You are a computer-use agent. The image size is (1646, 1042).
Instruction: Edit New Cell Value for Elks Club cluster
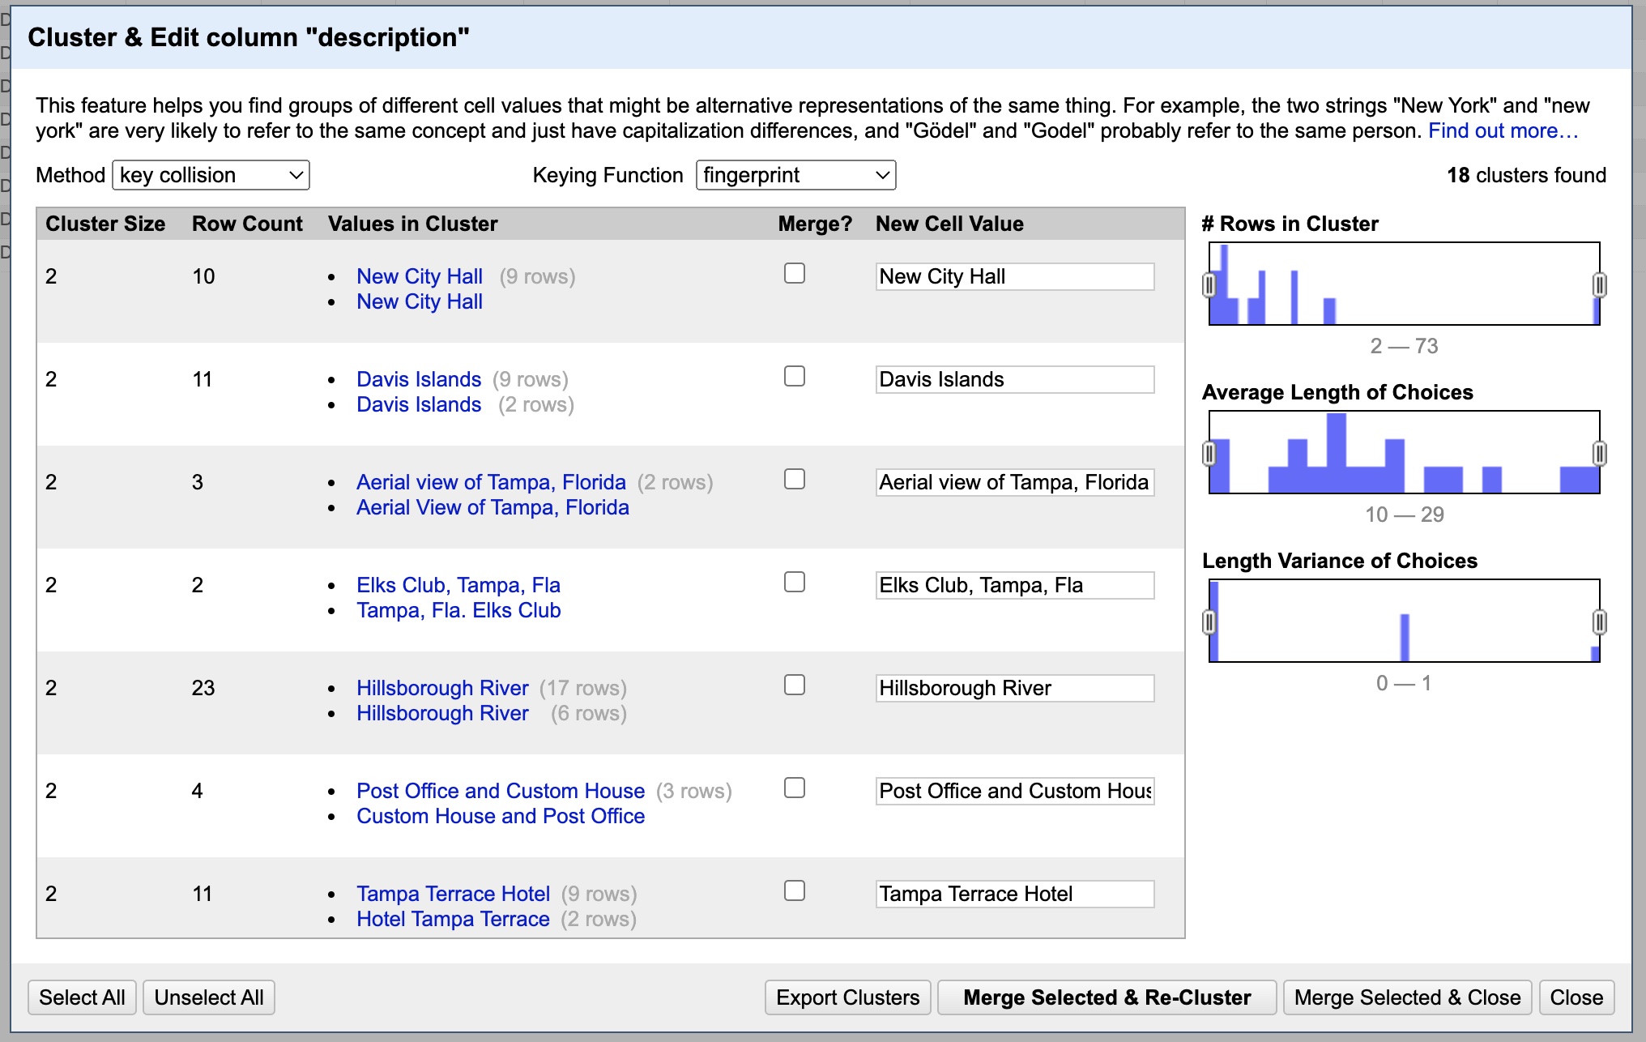click(1012, 585)
